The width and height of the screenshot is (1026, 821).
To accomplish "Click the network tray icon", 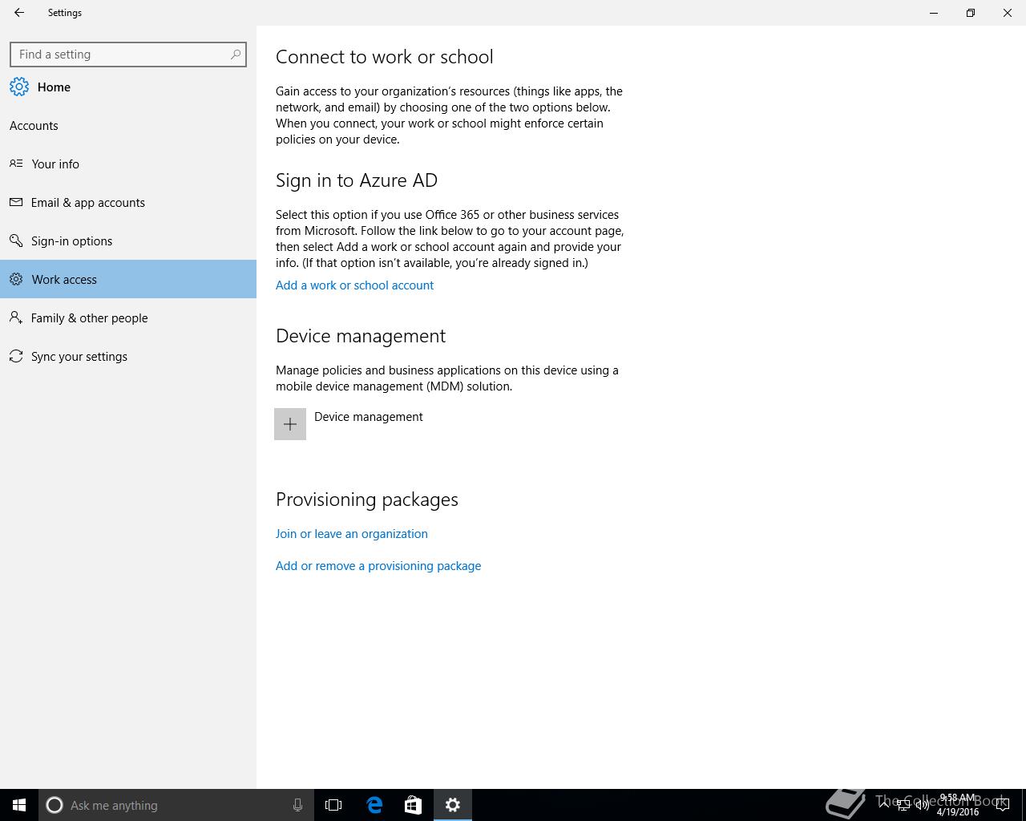I will click(903, 805).
